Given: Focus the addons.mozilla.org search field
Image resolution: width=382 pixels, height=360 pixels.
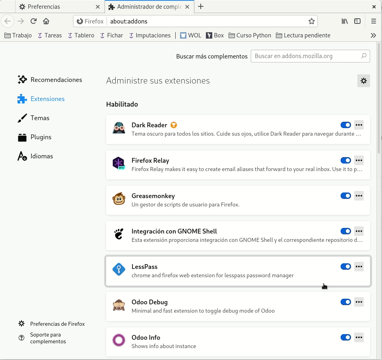Looking at the screenshot, I should (310, 56).
